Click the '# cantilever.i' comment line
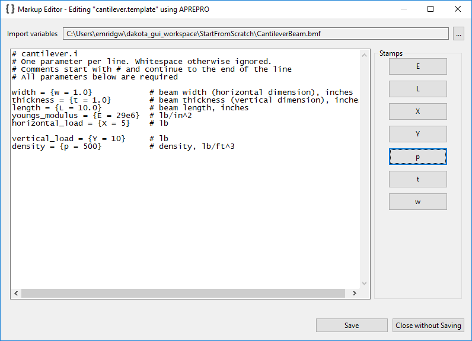The width and height of the screenshot is (472, 341). pyautogui.click(x=44, y=54)
